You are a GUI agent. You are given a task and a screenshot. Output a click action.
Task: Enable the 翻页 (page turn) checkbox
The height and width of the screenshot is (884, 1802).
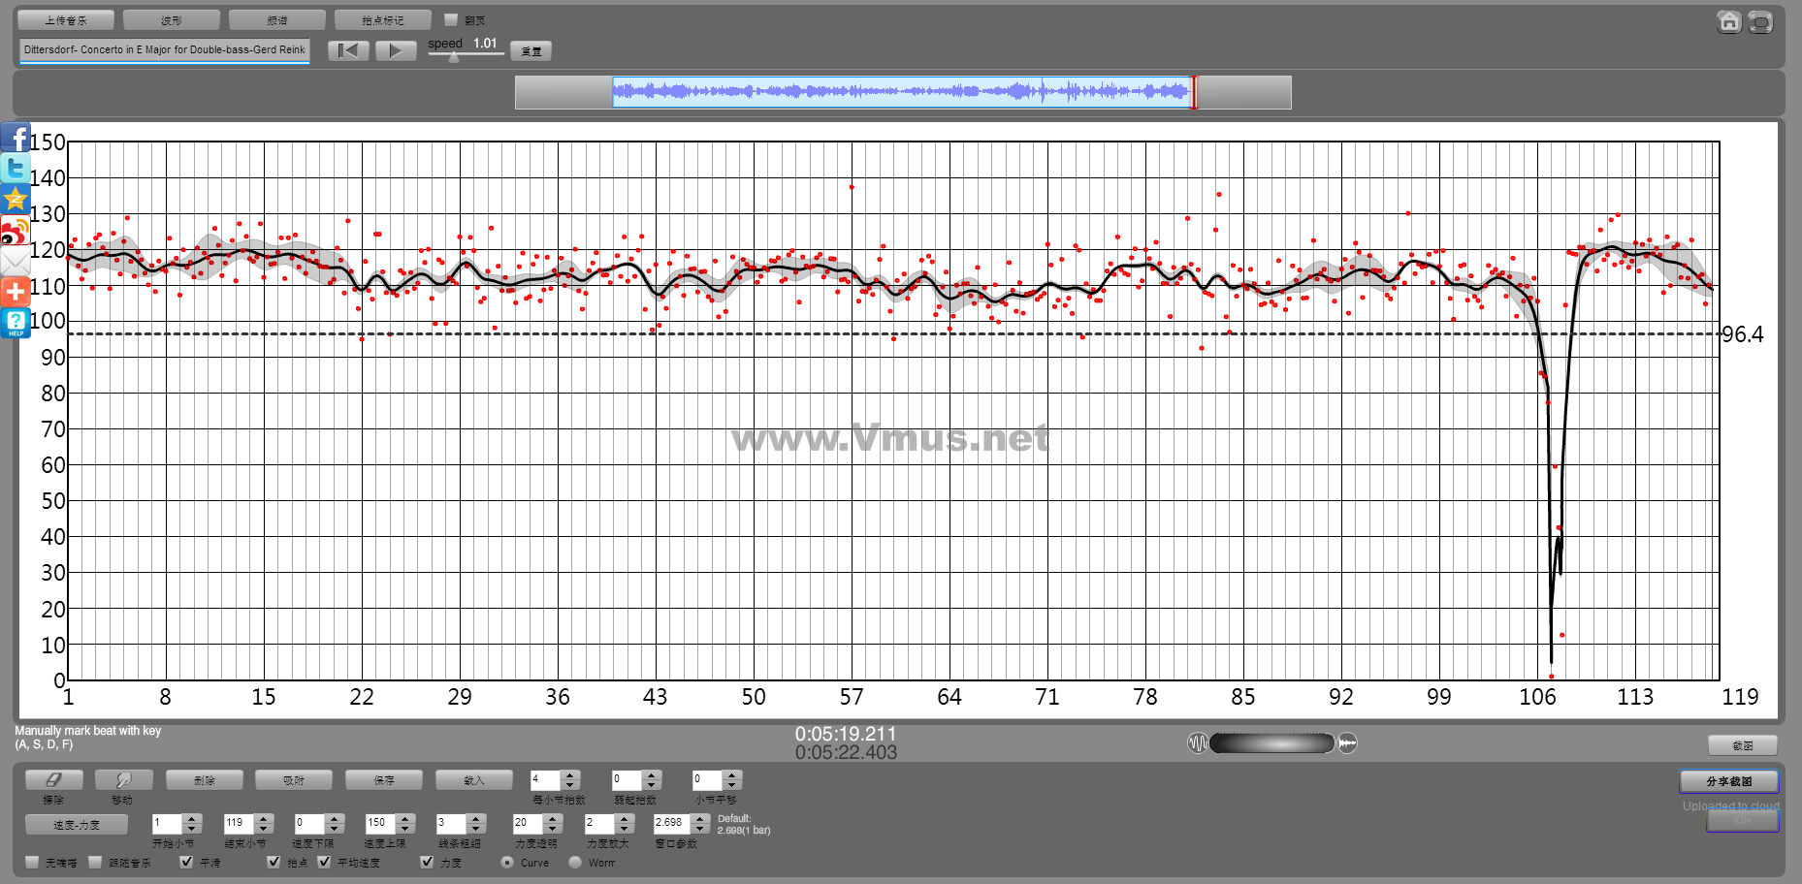451,19
